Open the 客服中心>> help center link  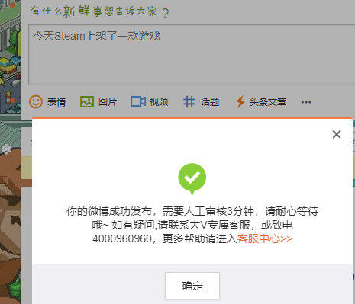(265, 238)
